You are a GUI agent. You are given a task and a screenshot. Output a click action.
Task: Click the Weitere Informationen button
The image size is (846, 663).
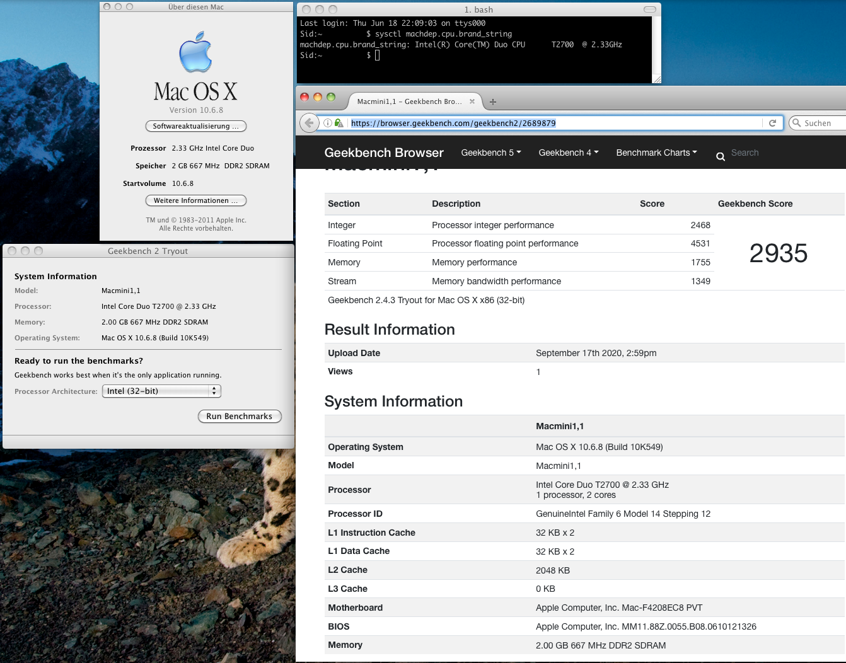[195, 200]
